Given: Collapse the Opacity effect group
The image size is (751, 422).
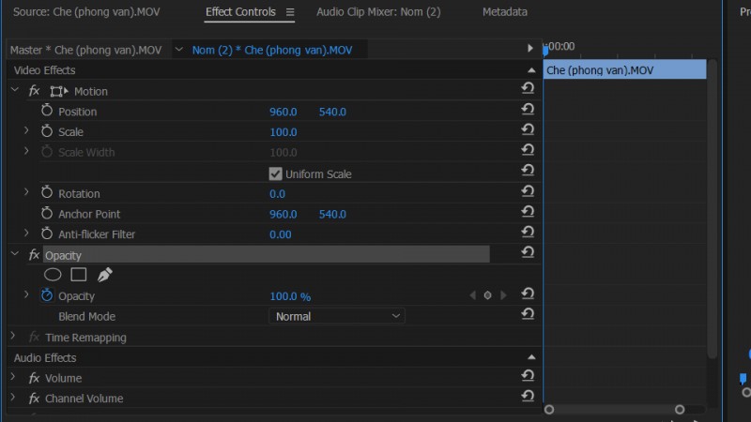Looking at the screenshot, I should click(15, 253).
